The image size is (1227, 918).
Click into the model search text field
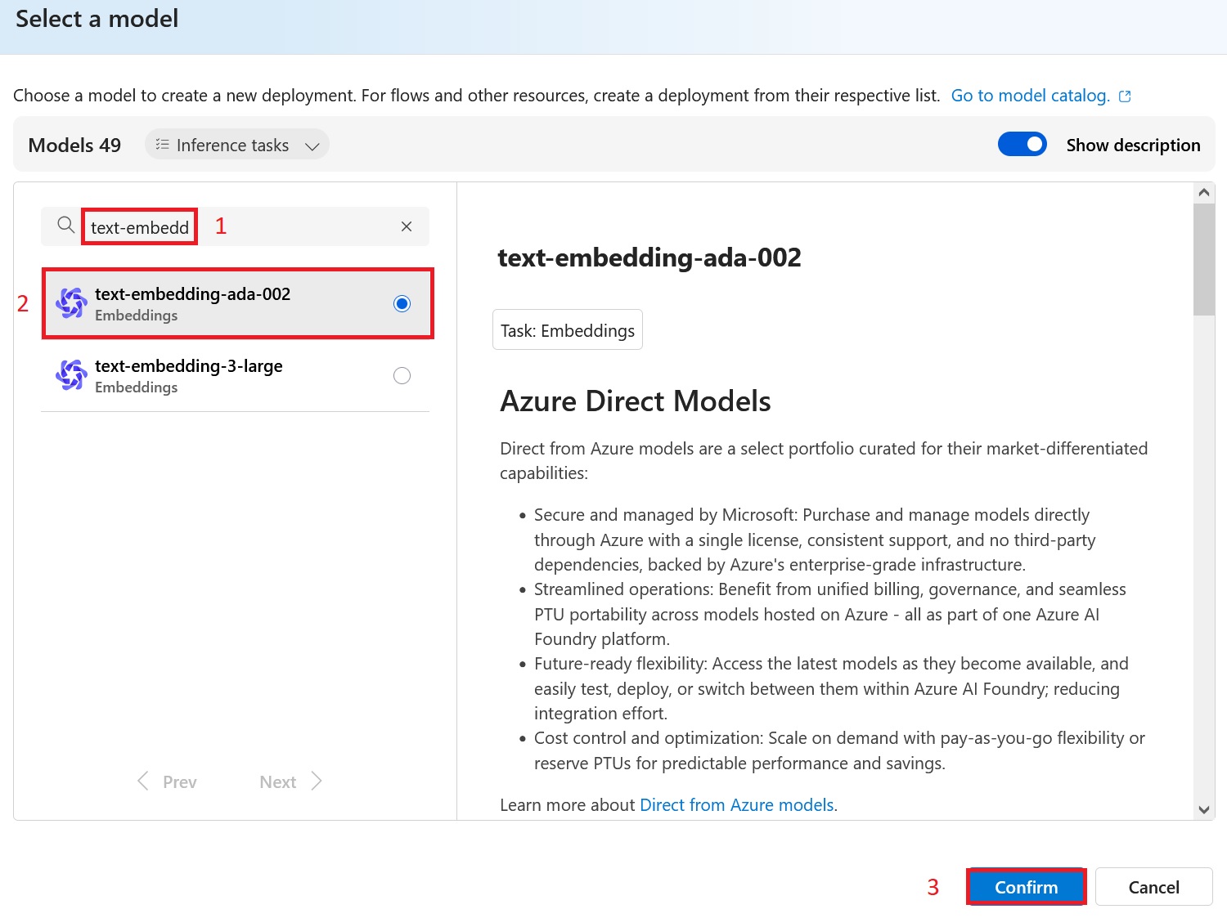(245, 227)
